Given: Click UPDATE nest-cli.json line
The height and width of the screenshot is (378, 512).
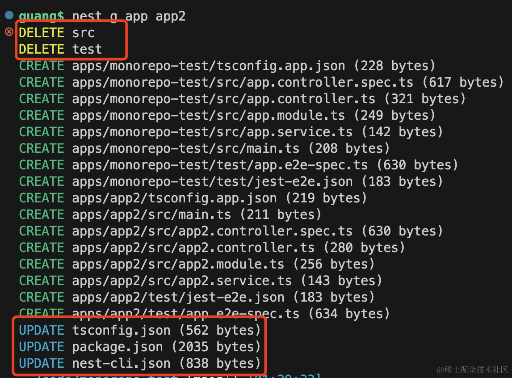Looking at the screenshot, I should 140,363.
